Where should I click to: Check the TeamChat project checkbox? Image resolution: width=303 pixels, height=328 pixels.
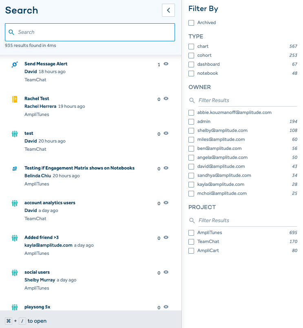(191, 241)
